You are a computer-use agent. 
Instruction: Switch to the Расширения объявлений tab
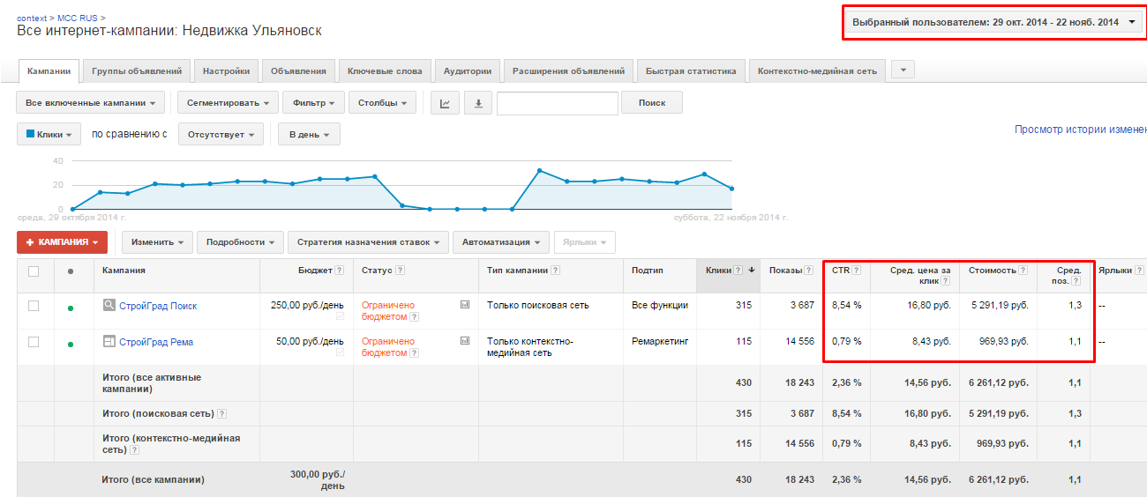(x=568, y=71)
